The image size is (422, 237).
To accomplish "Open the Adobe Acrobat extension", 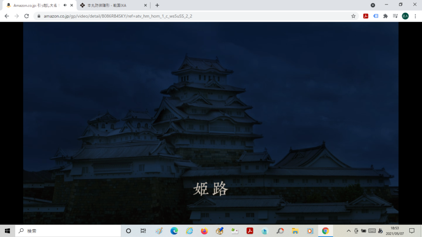I will [365, 16].
